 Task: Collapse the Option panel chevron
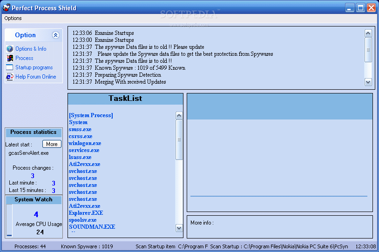coord(55,35)
